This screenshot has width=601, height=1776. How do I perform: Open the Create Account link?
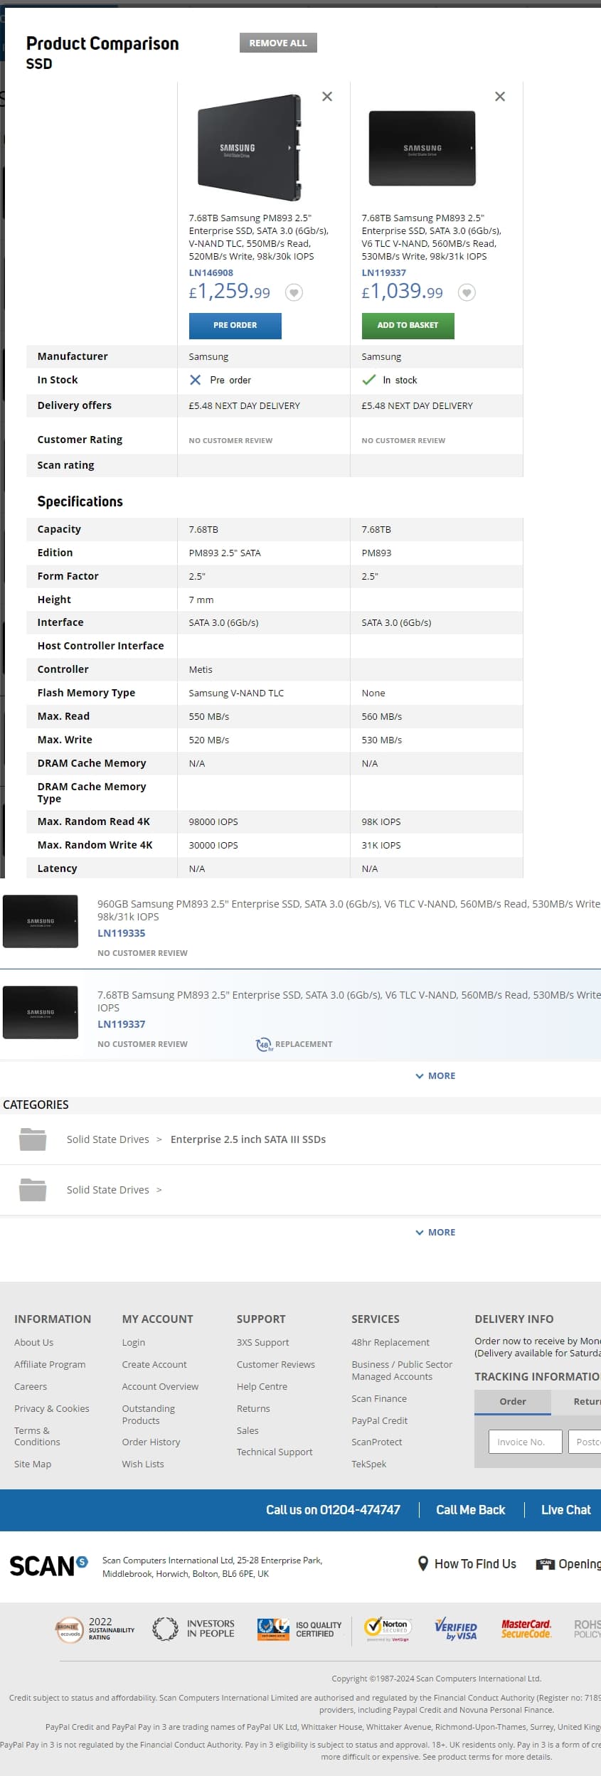click(x=154, y=1364)
